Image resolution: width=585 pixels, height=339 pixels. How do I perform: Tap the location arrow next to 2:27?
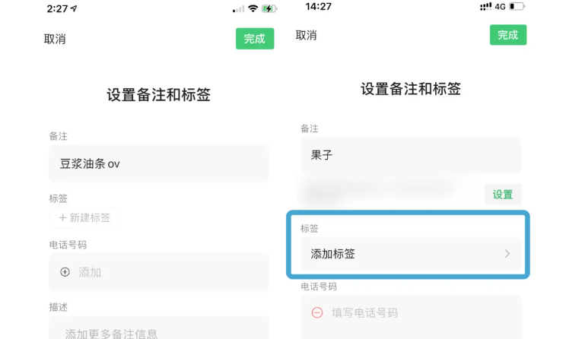[75, 8]
